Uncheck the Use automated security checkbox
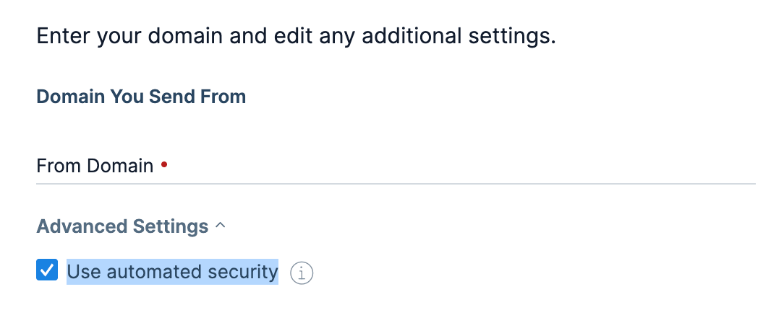The height and width of the screenshot is (310, 784). pos(47,271)
